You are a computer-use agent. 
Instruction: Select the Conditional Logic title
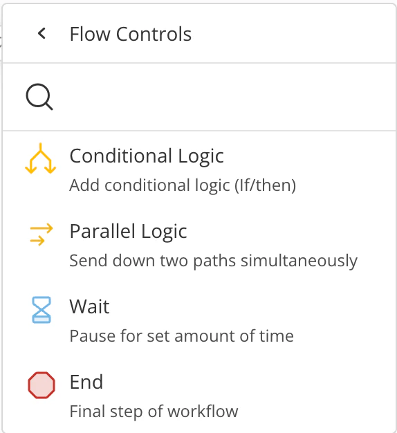(x=147, y=156)
